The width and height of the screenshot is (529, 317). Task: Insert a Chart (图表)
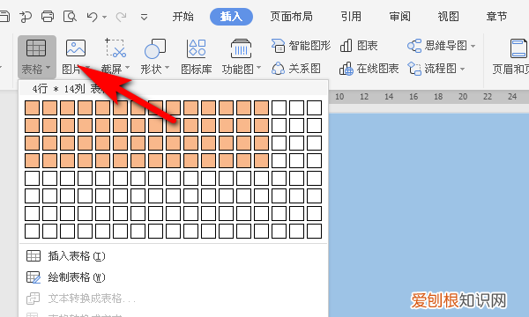359,46
